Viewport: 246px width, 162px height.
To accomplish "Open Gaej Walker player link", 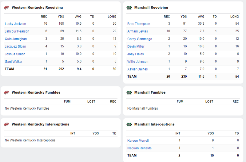I will tap(14, 61).
